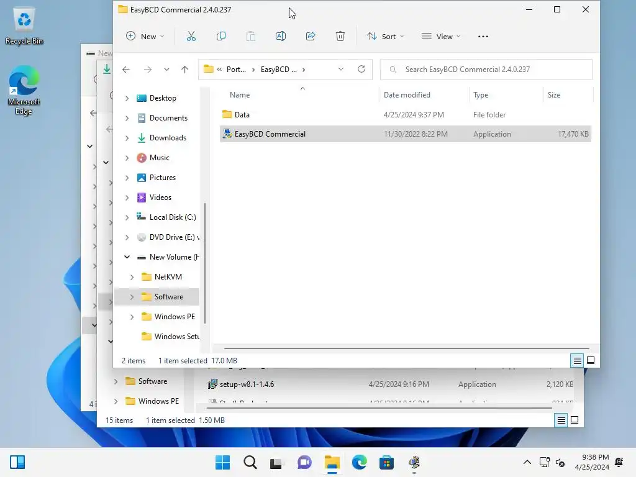Expand the NetKVM folder node
Image resolution: width=636 pixels, height=477 pixels.
coord(132,277)
